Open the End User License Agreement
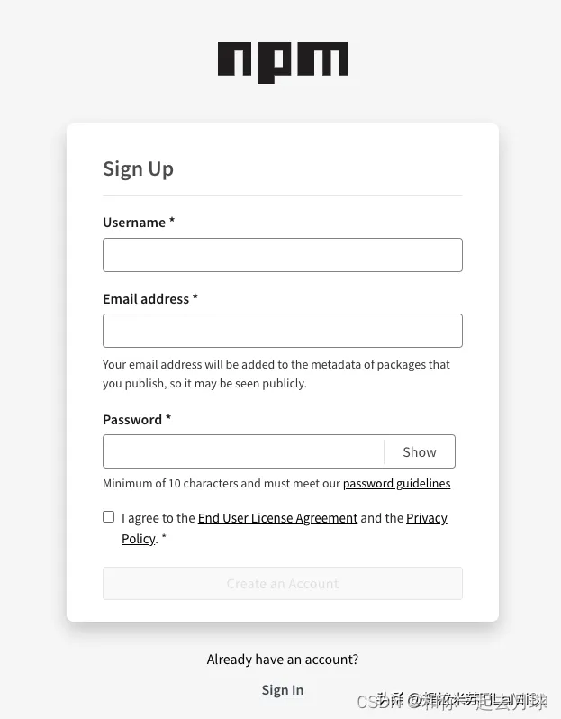The height and width of the screenshot is (719, 561). tap(277, 518)
